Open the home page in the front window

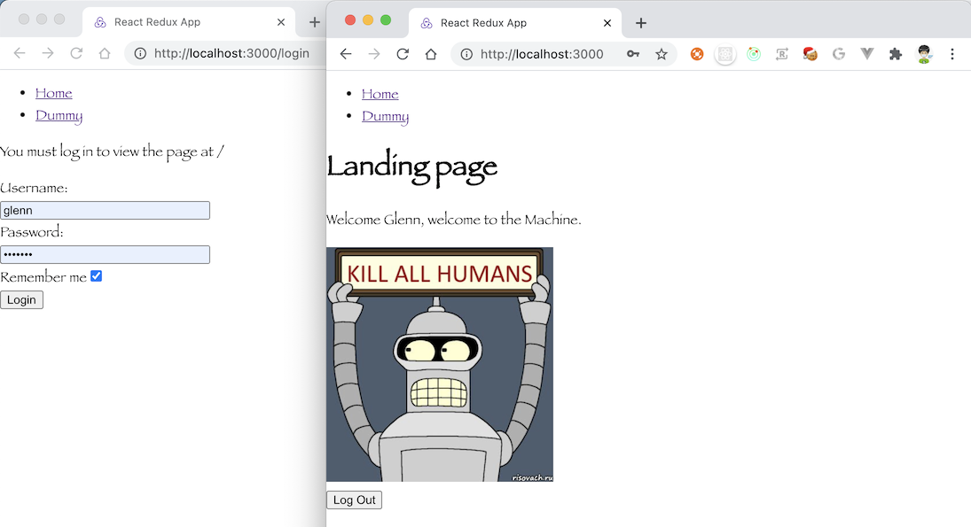click(x=431, y=54)
